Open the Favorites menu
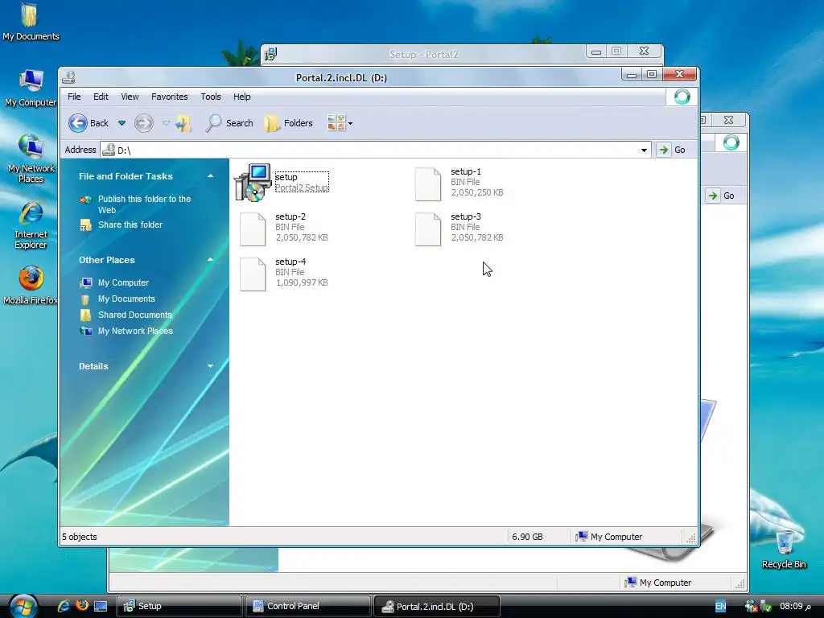Image resolution: width=824 pixels, height=618 pixels. click(169, 97)
